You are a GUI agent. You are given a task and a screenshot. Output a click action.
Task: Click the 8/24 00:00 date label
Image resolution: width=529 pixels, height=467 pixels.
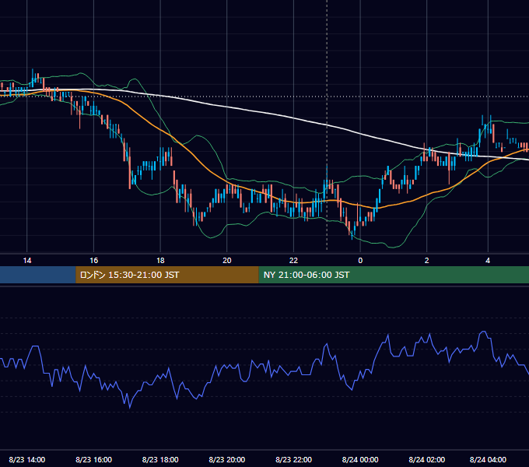tap(360, 459)
